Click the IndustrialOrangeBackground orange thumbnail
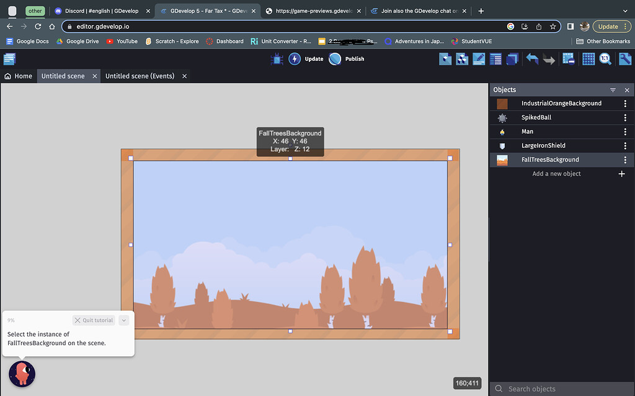The height and width of the screenshot is (396, 635). tap(501, 103)
